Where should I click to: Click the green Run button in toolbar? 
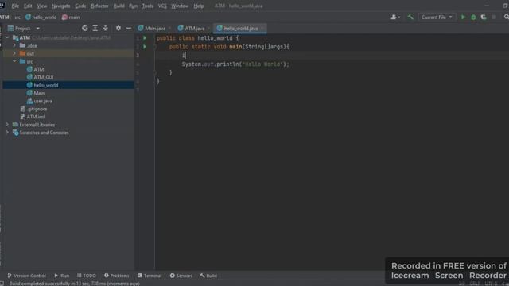463,17
